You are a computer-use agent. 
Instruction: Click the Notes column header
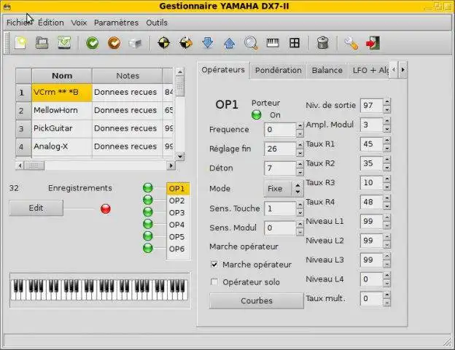pos(128,76)
